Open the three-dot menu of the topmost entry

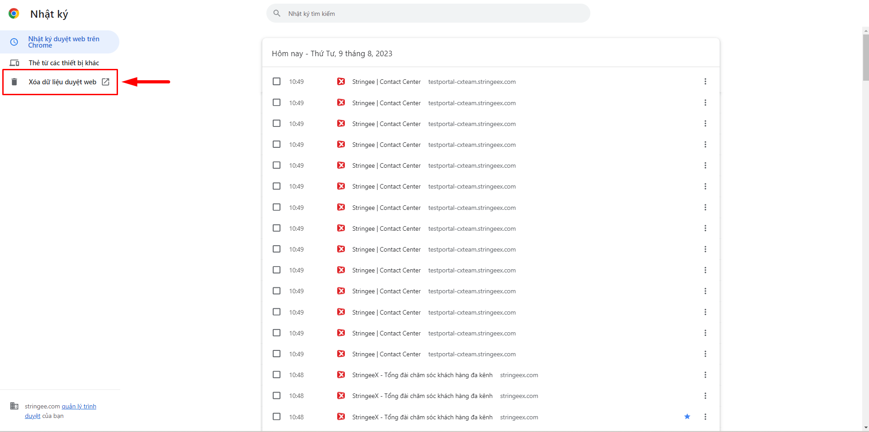tap(705, 82)
